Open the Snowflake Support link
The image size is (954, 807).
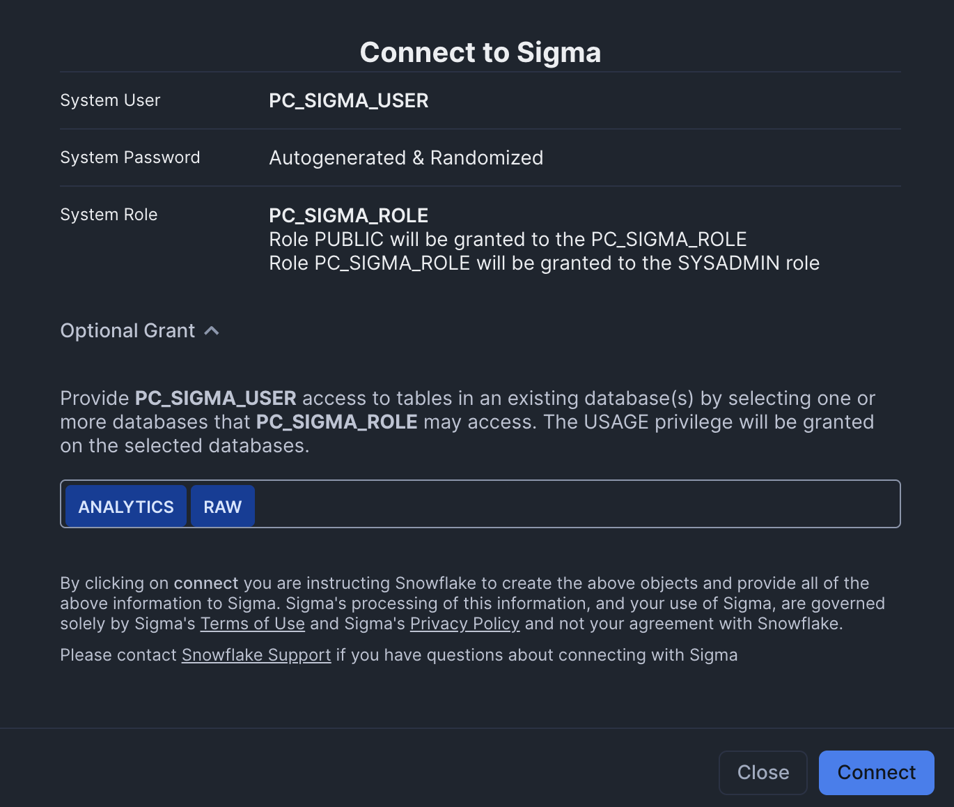tap(256, 655)
